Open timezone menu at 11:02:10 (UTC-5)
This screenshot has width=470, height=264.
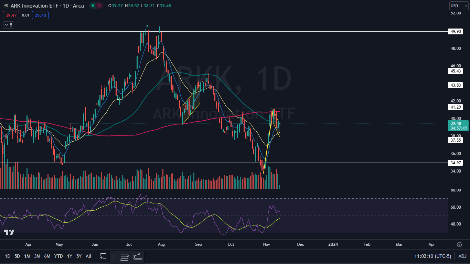pyautogui.click(x=433, y=256)
